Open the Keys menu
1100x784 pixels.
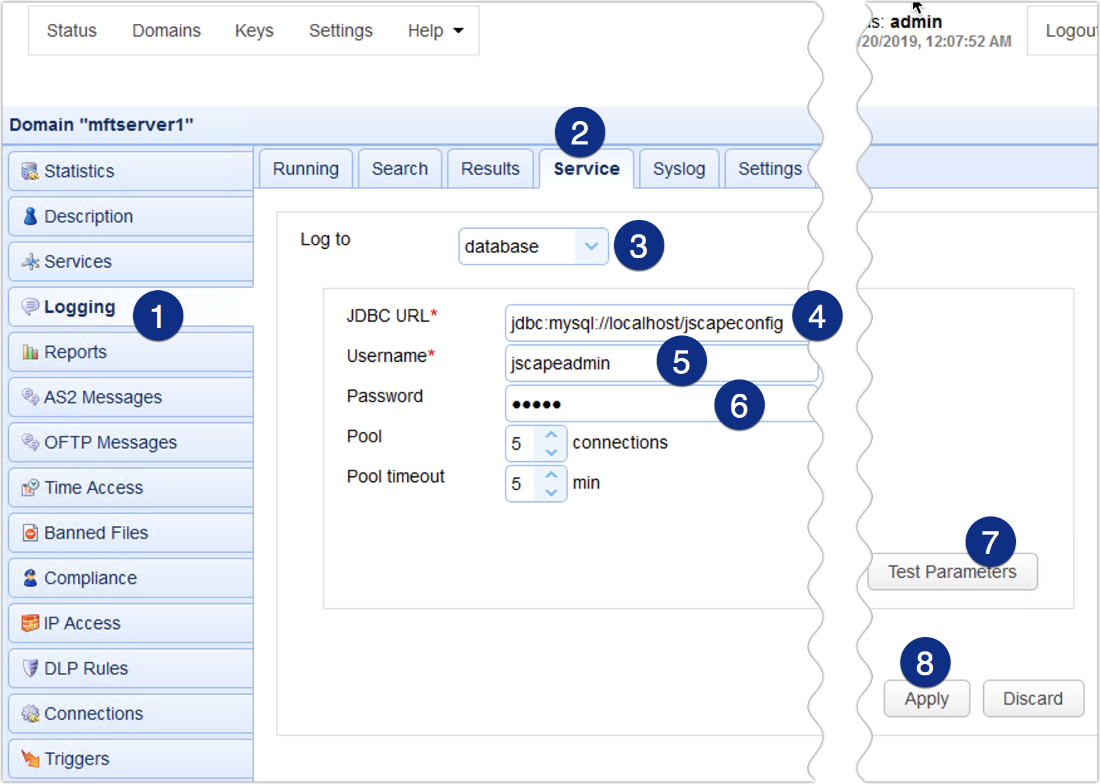254,30
